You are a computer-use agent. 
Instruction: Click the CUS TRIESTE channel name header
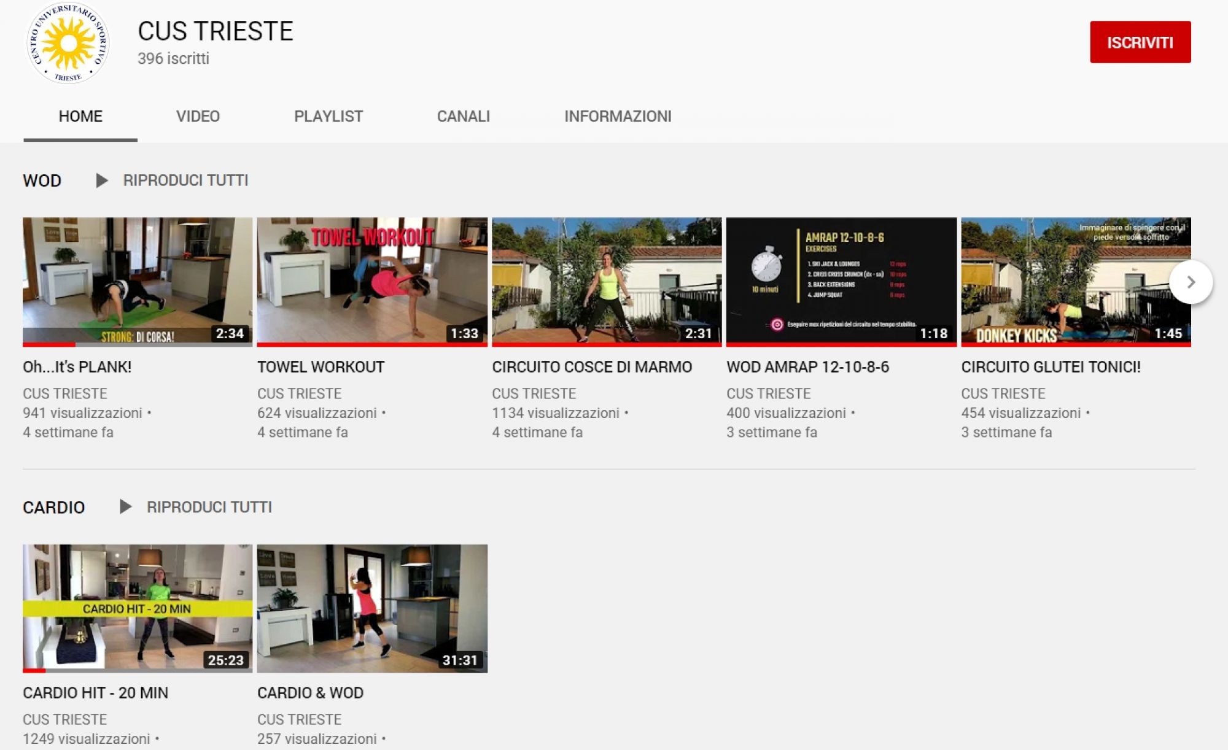point(216,31)
